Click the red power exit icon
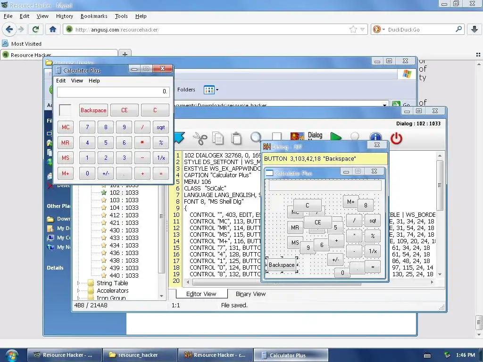This screenshot has height=362, width=483. click(x=396, y=138)
